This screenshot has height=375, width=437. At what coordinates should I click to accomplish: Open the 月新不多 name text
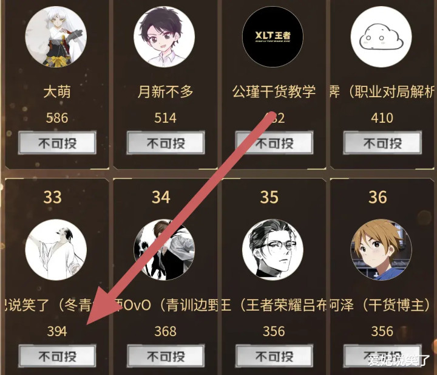click(x=165, y=92)
